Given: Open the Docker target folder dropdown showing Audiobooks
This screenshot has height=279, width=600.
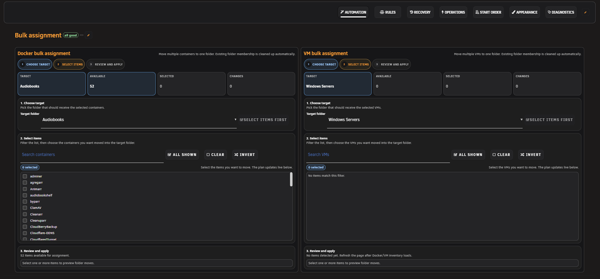Looking at the screenshot, I should click(139, 120).
